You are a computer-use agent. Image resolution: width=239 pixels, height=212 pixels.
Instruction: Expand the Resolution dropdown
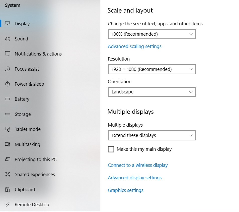151,69
